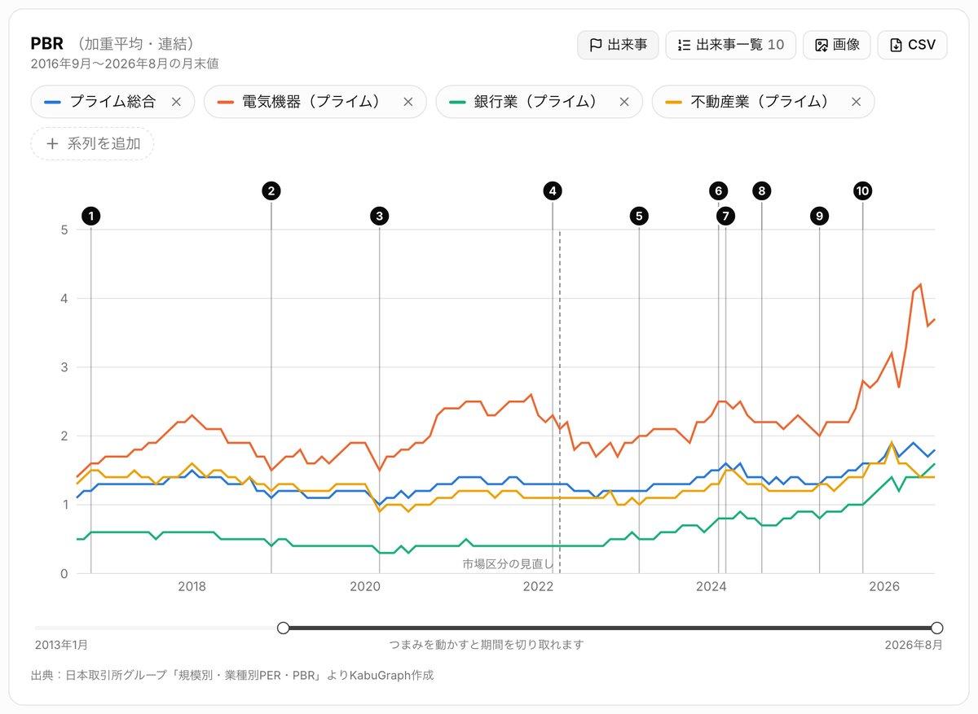
Task: Click the 2022 x-axis label
Action: 538,586
